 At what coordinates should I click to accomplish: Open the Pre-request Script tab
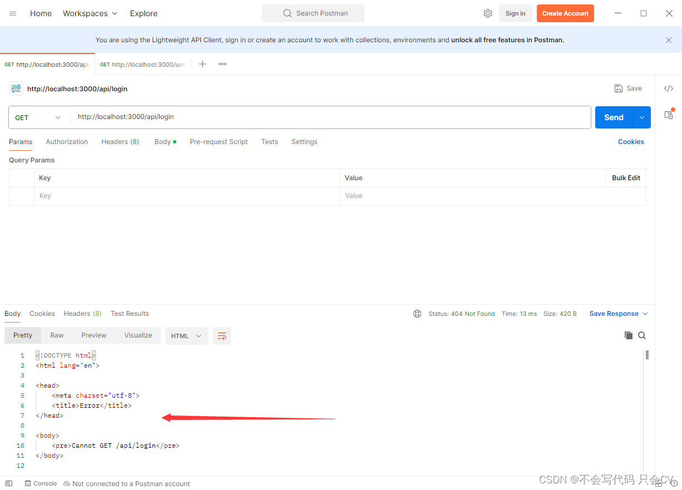coord(219,142)
